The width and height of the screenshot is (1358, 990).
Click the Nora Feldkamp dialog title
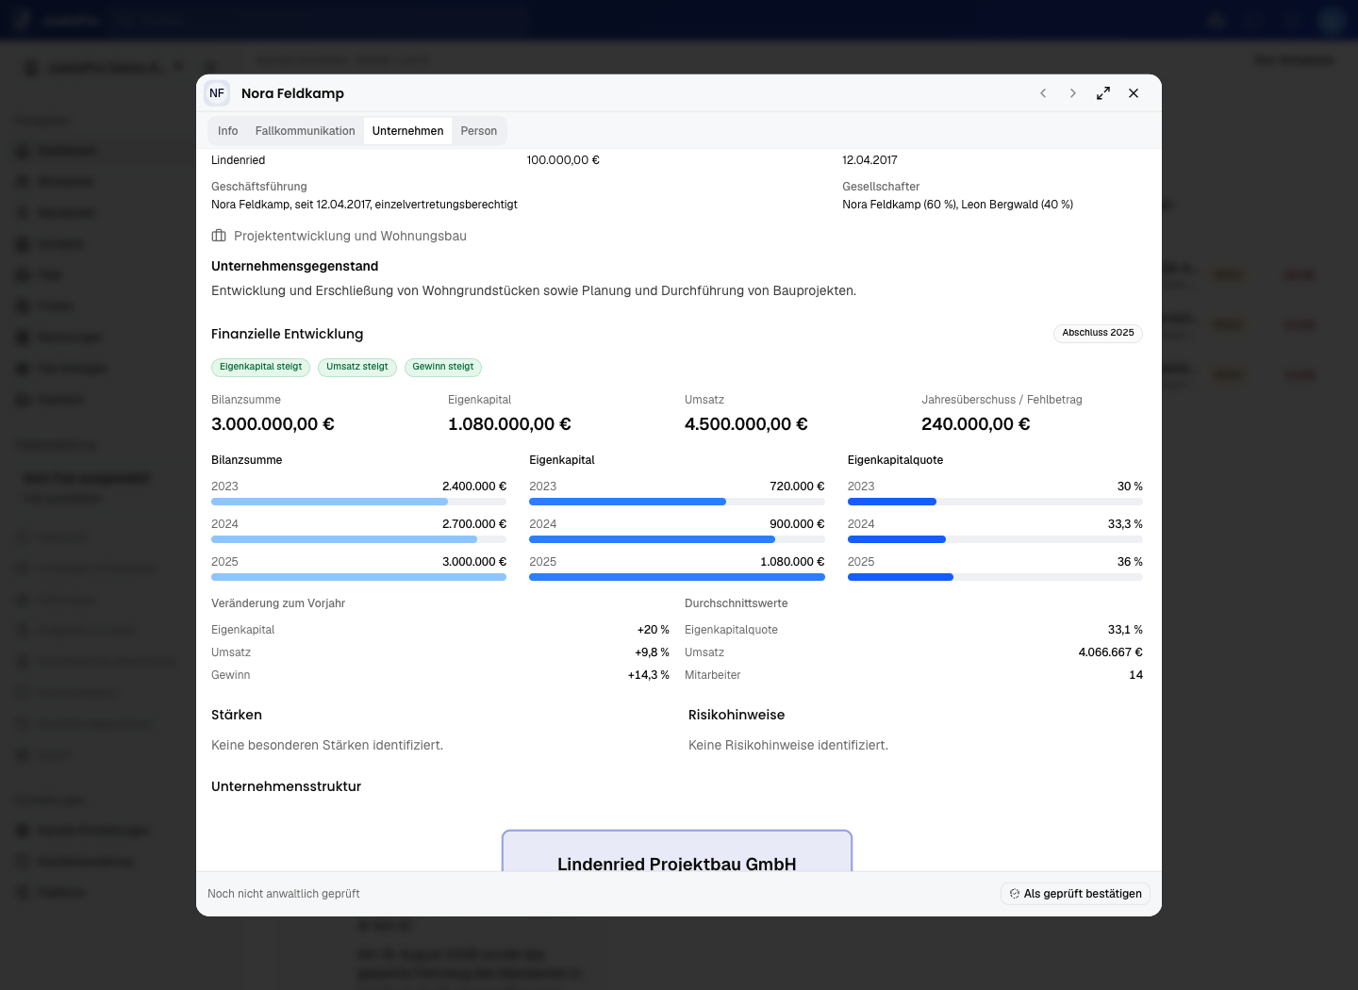pos(292,93)
